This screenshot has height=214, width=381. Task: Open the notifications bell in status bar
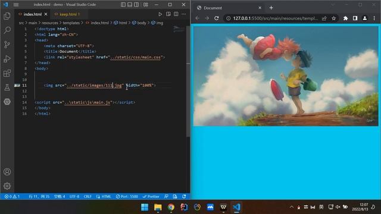(184, 197)
